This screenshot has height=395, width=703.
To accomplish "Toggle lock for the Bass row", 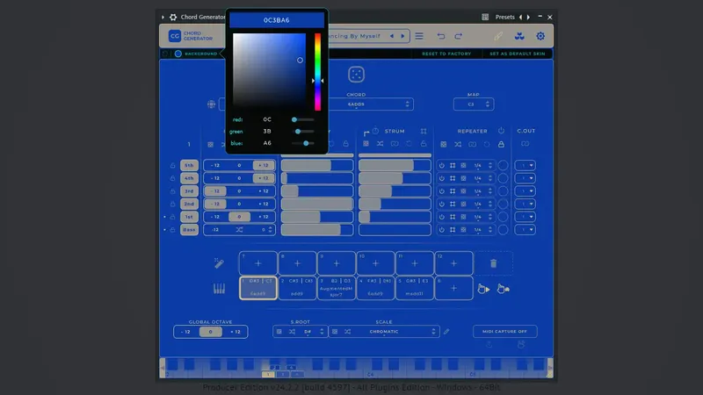I will [x=172, y=230].
